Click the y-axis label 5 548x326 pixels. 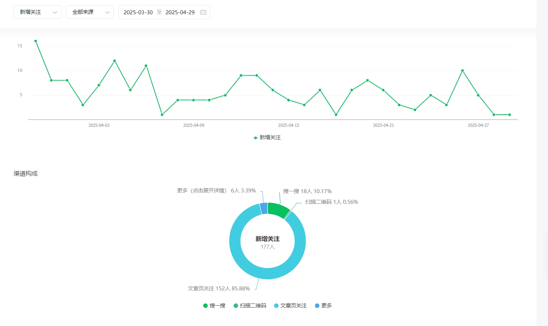point(21,95)
